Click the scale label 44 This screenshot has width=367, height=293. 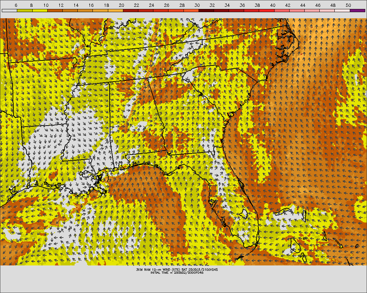tap(303, 5)
